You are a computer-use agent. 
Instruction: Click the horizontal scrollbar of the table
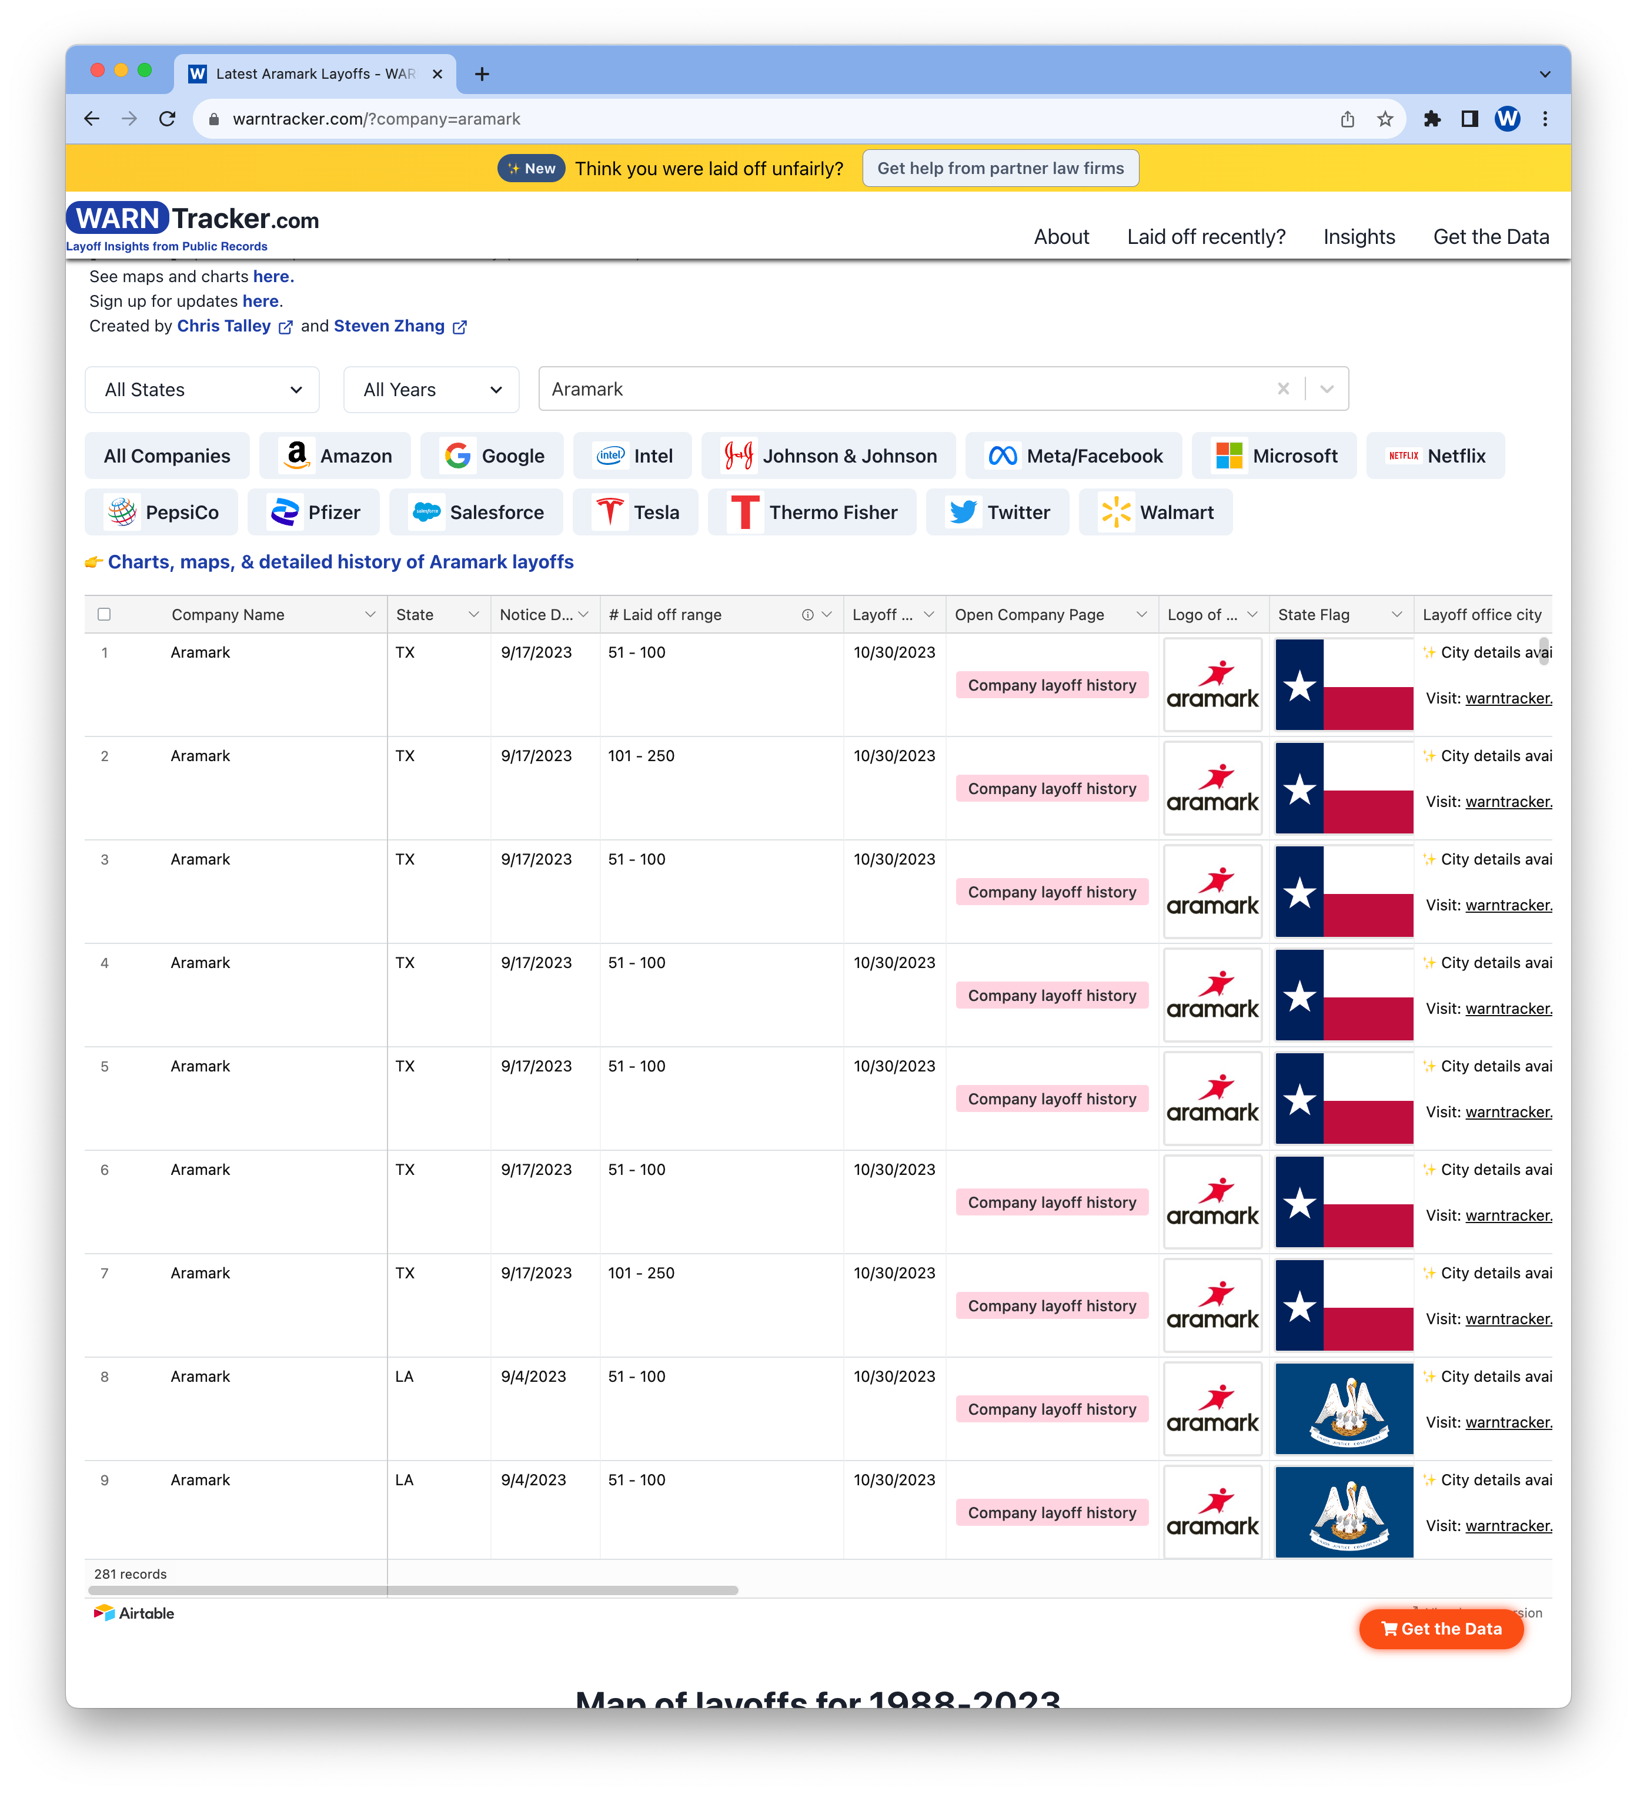(x=413, y=1589)
